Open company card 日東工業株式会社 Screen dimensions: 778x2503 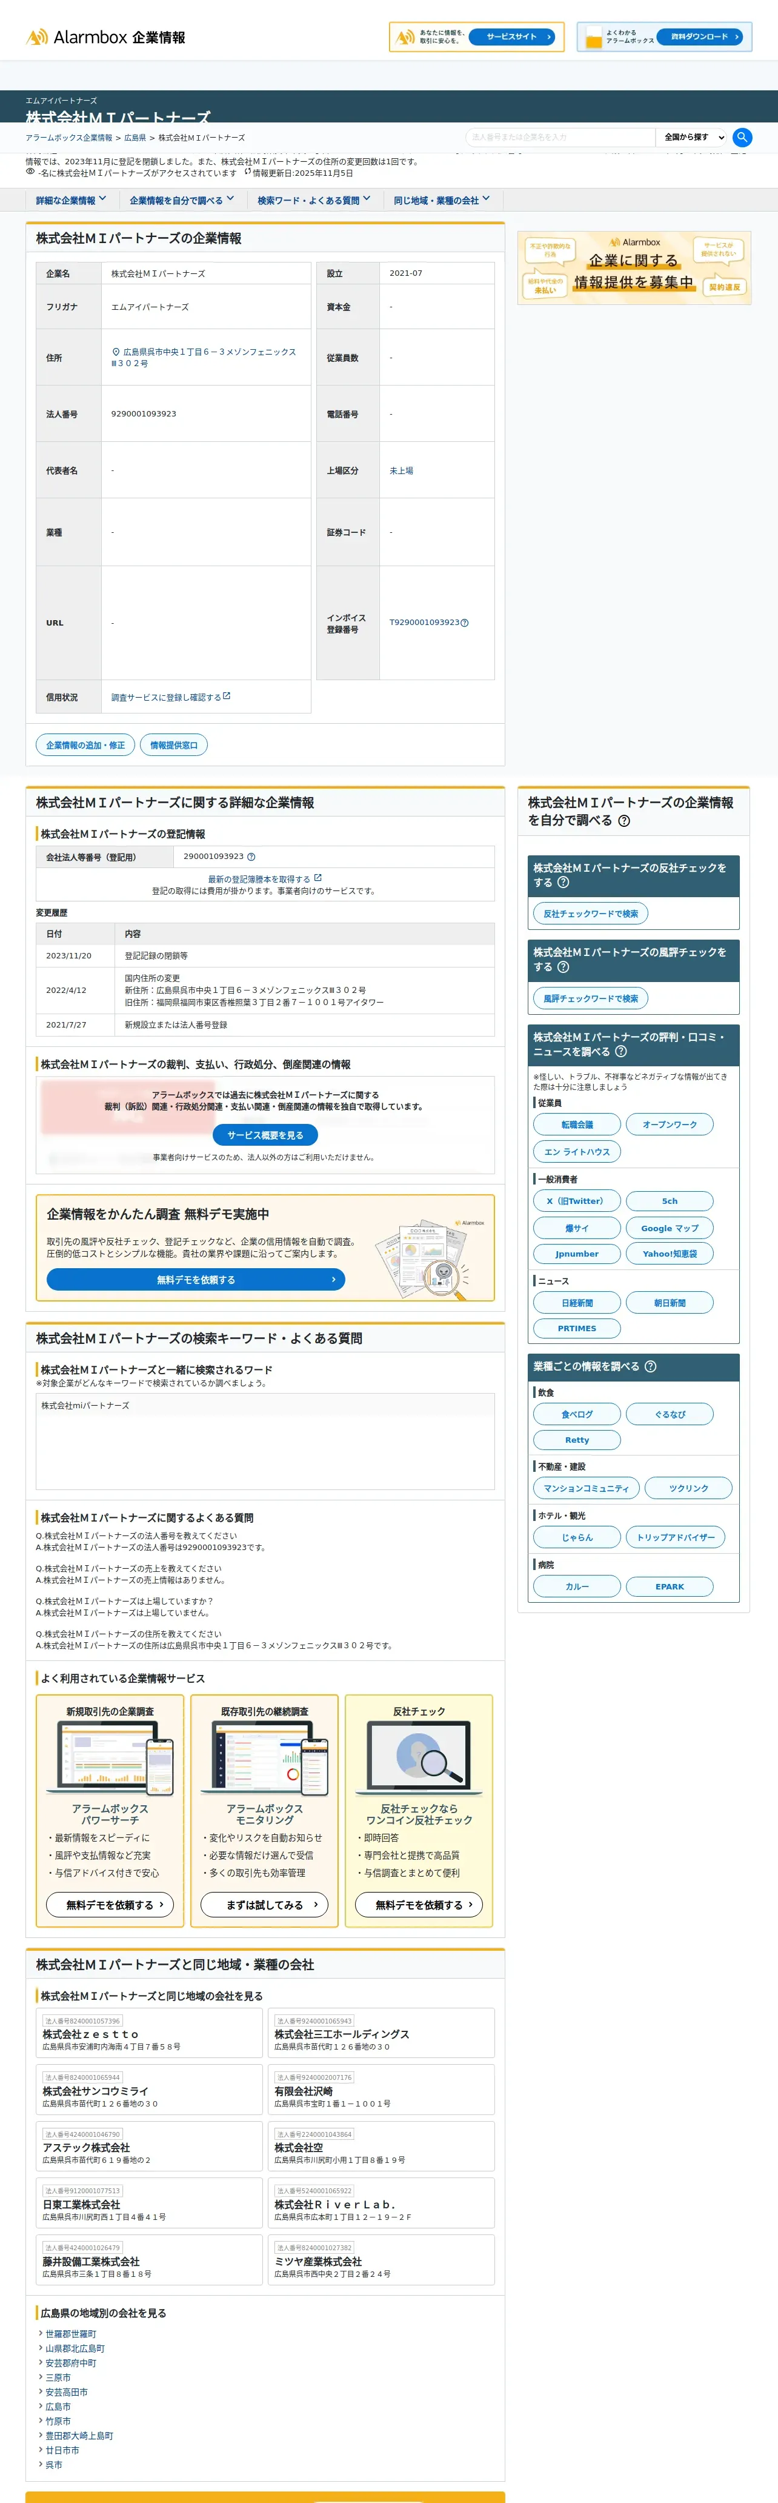pyautogui.click(x=150, y=2204)
